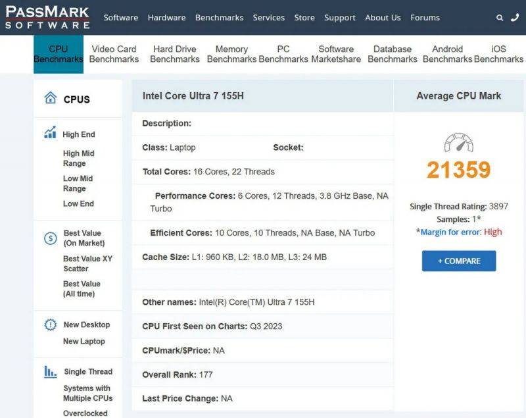
Task: Switch to PC Benchmarks tab
Action: click(x=283, y=54)
